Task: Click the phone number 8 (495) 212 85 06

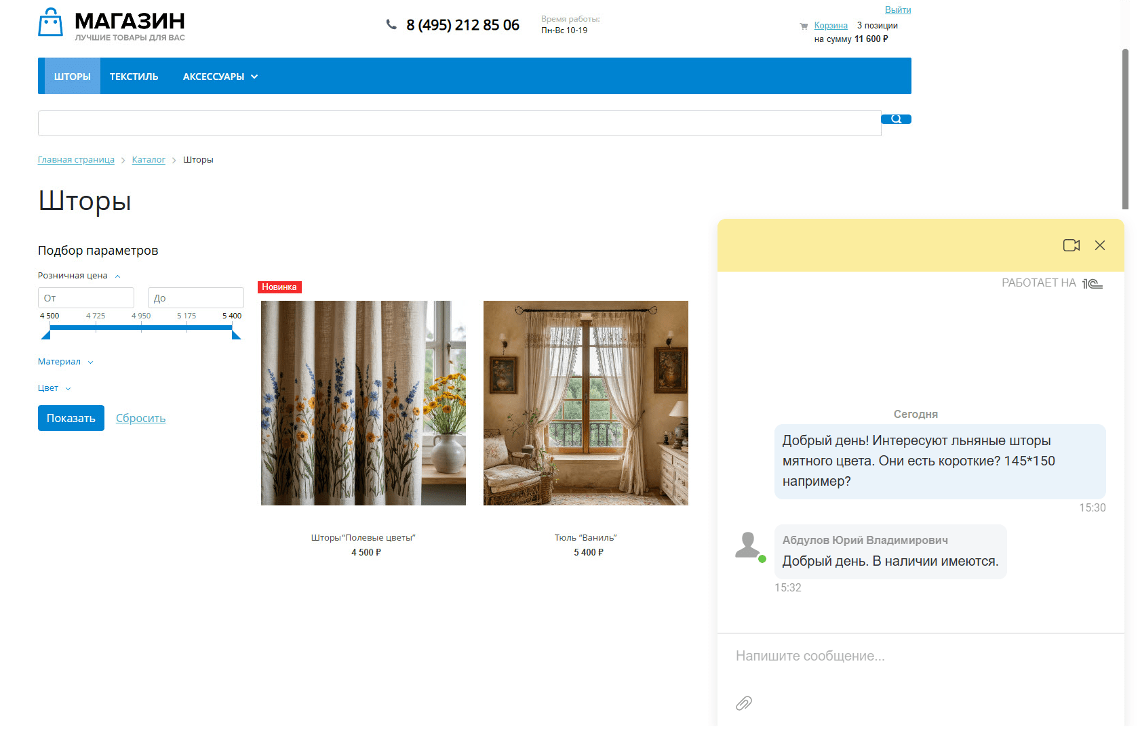Action: [463, 25]
